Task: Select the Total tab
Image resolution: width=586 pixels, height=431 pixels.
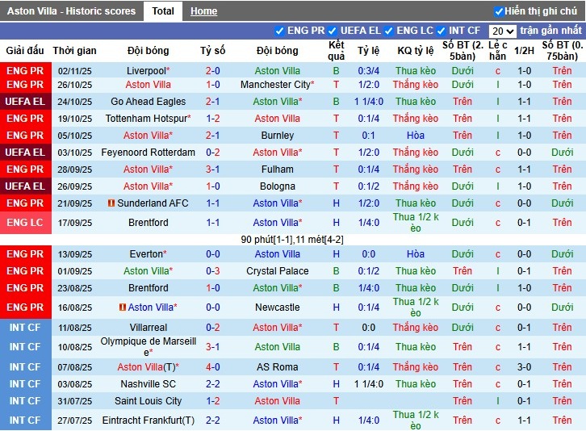Action: click(163, 11)
